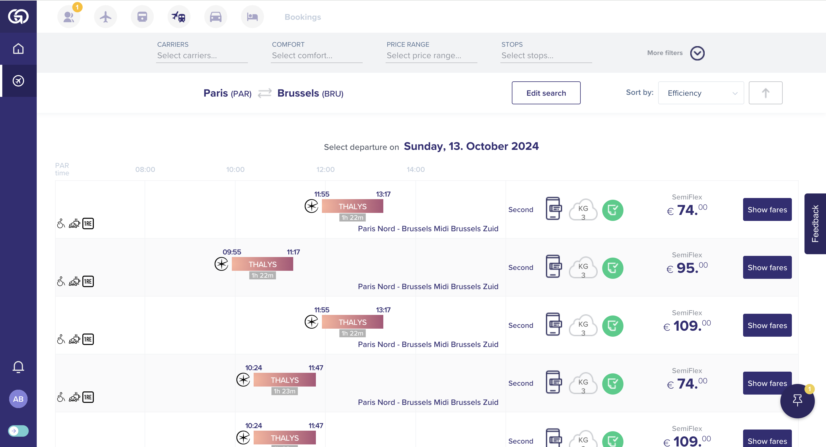826x447 pixels.
Task: Select the hotel bed icon
Action: (x=252, y=17)
